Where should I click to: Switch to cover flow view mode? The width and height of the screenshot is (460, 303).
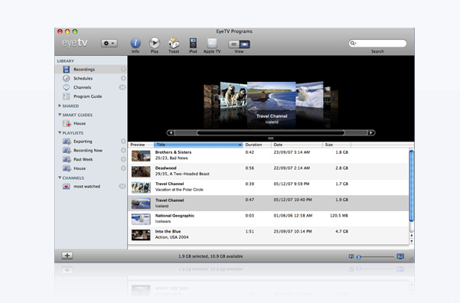(x=245, y=44)
